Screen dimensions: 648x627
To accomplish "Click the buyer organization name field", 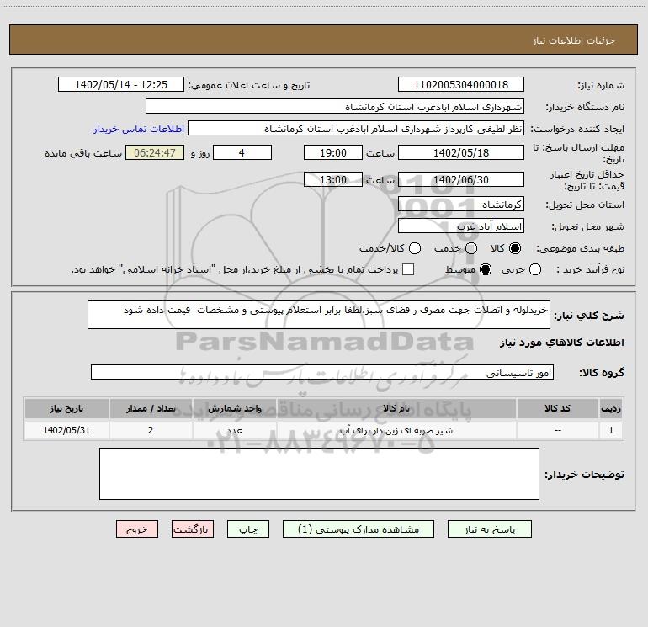I will (335, 107).
